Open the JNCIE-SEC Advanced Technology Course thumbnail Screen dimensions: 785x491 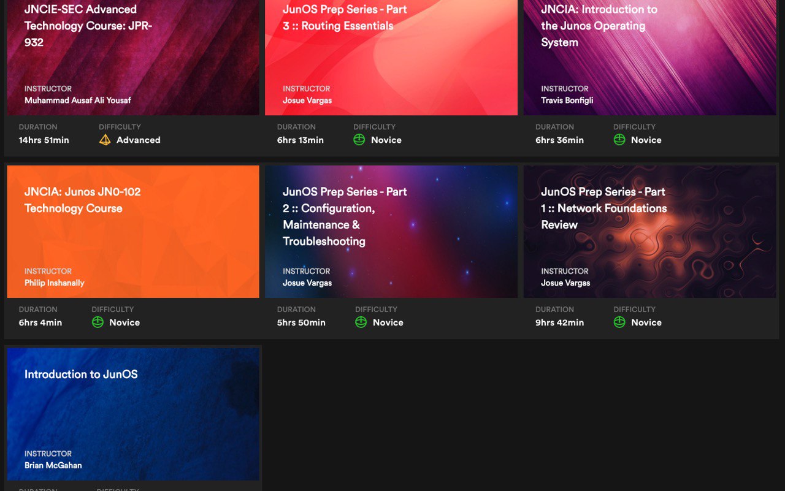point(133,58)
